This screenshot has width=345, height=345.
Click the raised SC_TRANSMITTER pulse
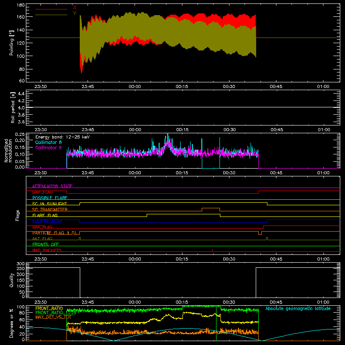tap(211, 208)
